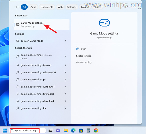146x134 pixels.
Task: Launch the Chat app on taskbar
Action: tap(58, 131)
